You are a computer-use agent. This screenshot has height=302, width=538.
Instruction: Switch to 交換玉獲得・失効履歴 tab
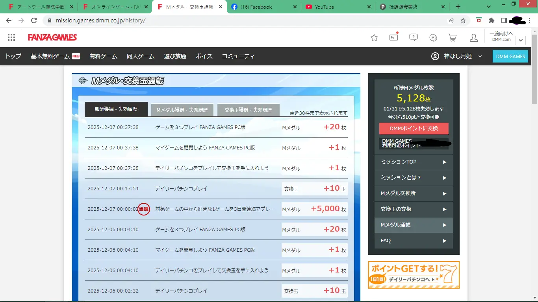pos(248,110)
